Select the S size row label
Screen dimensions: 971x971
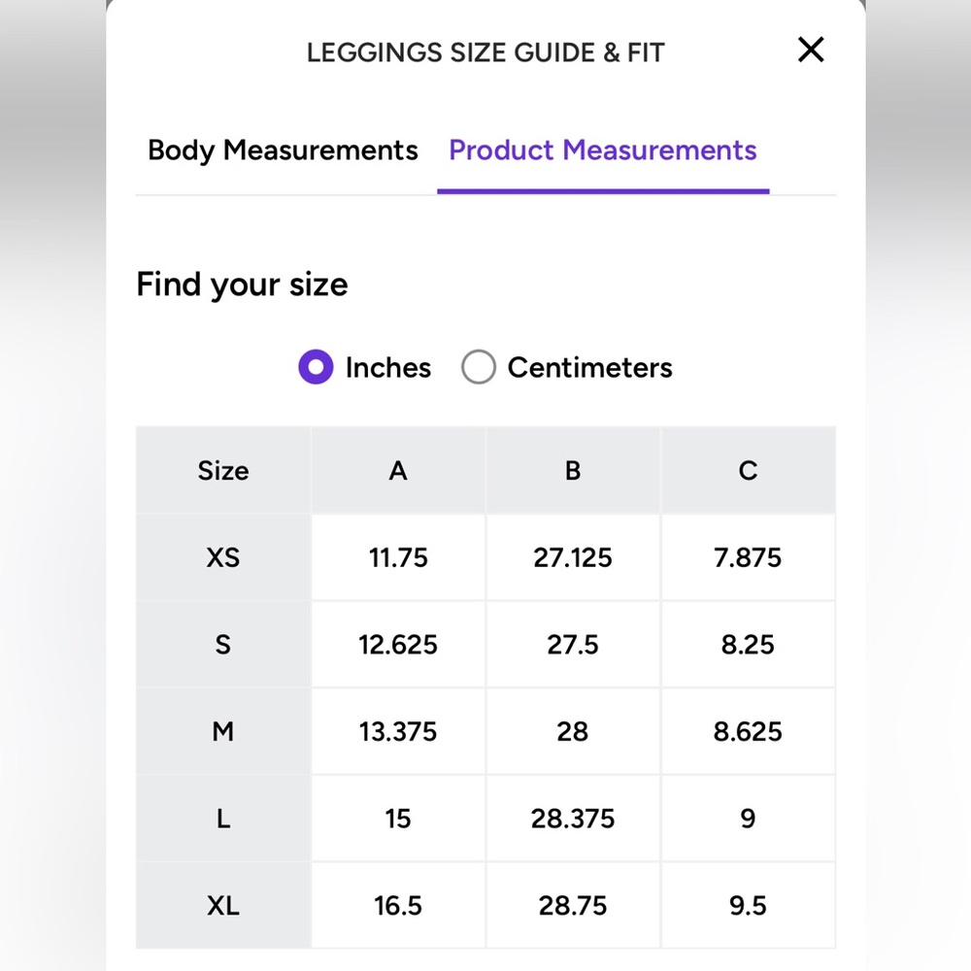(x=223, y=645)
